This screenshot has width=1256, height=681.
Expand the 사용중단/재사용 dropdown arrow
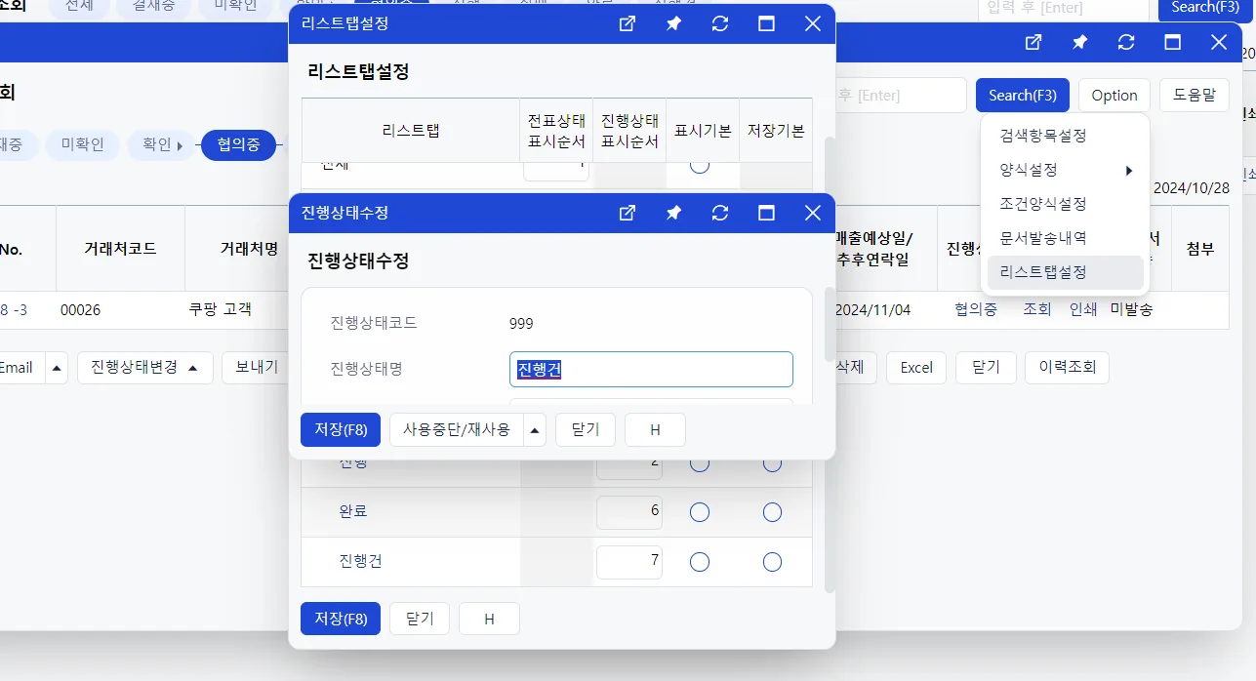(x=535, y=429)
